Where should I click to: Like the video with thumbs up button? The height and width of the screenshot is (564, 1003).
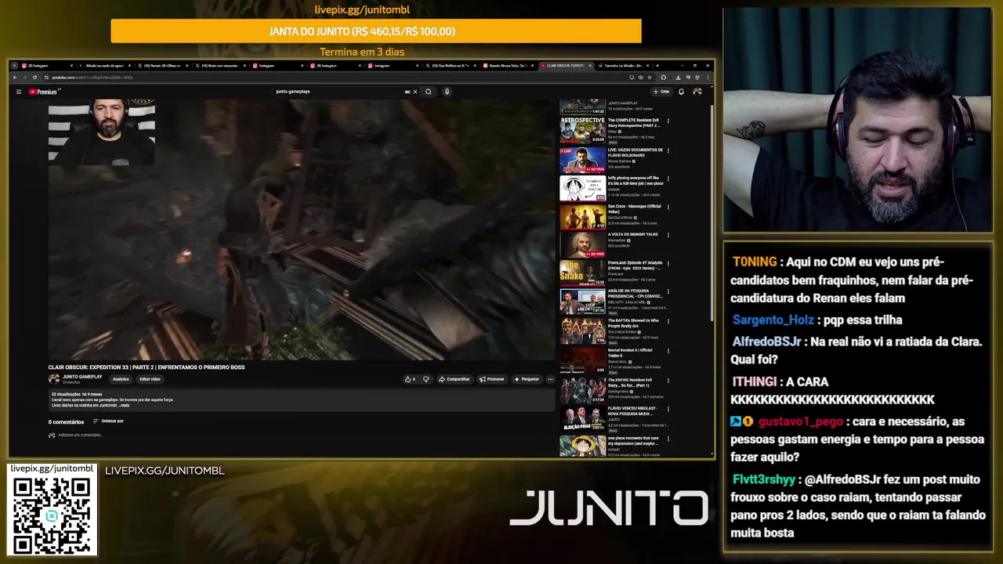pyautogui.click(x=411, y=379)
